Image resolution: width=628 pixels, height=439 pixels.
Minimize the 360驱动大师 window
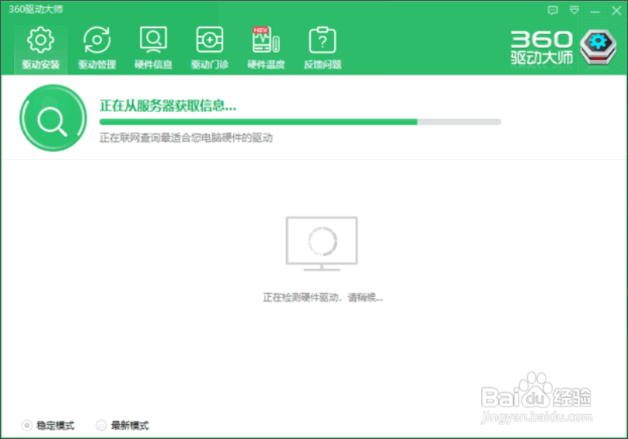click(595, 11)
